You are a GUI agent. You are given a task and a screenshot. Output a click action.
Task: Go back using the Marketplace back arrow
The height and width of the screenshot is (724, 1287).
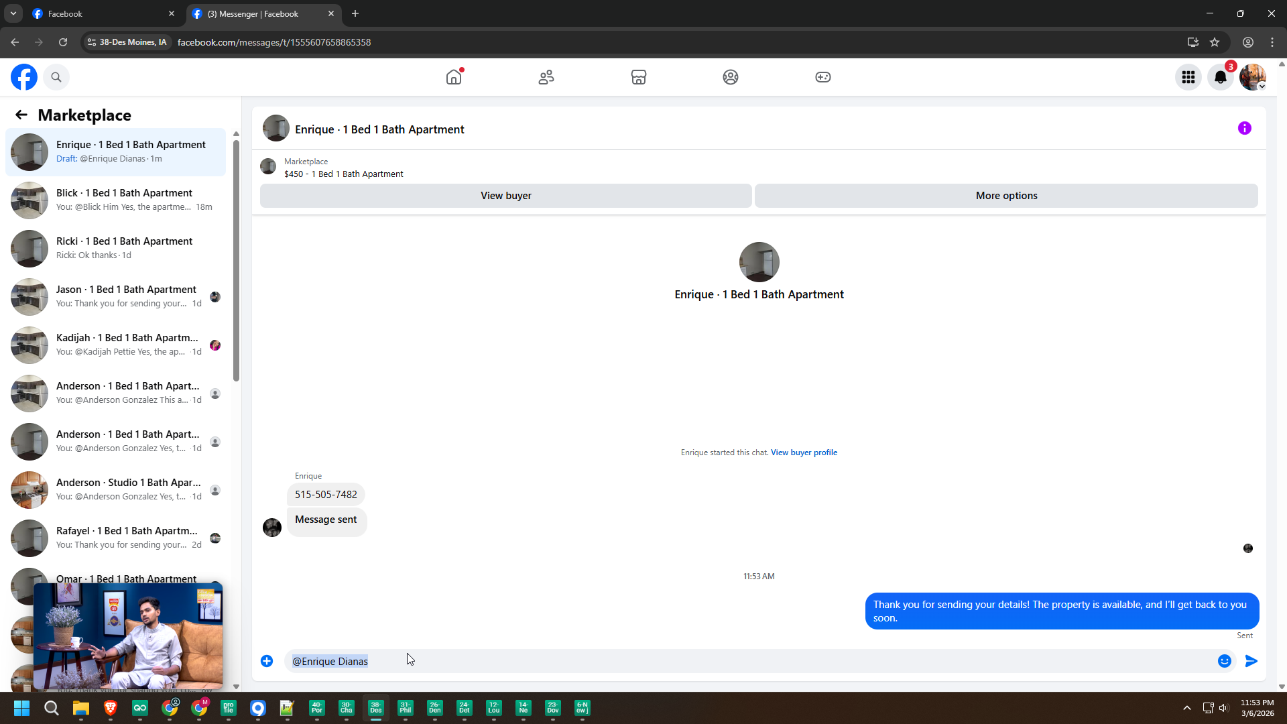click(x=21, y=115)
